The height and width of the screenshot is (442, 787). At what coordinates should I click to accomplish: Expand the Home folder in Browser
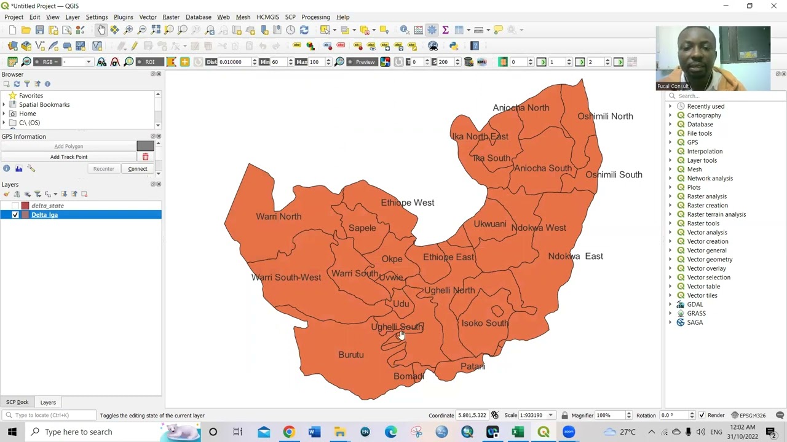(x=4, y=114)
